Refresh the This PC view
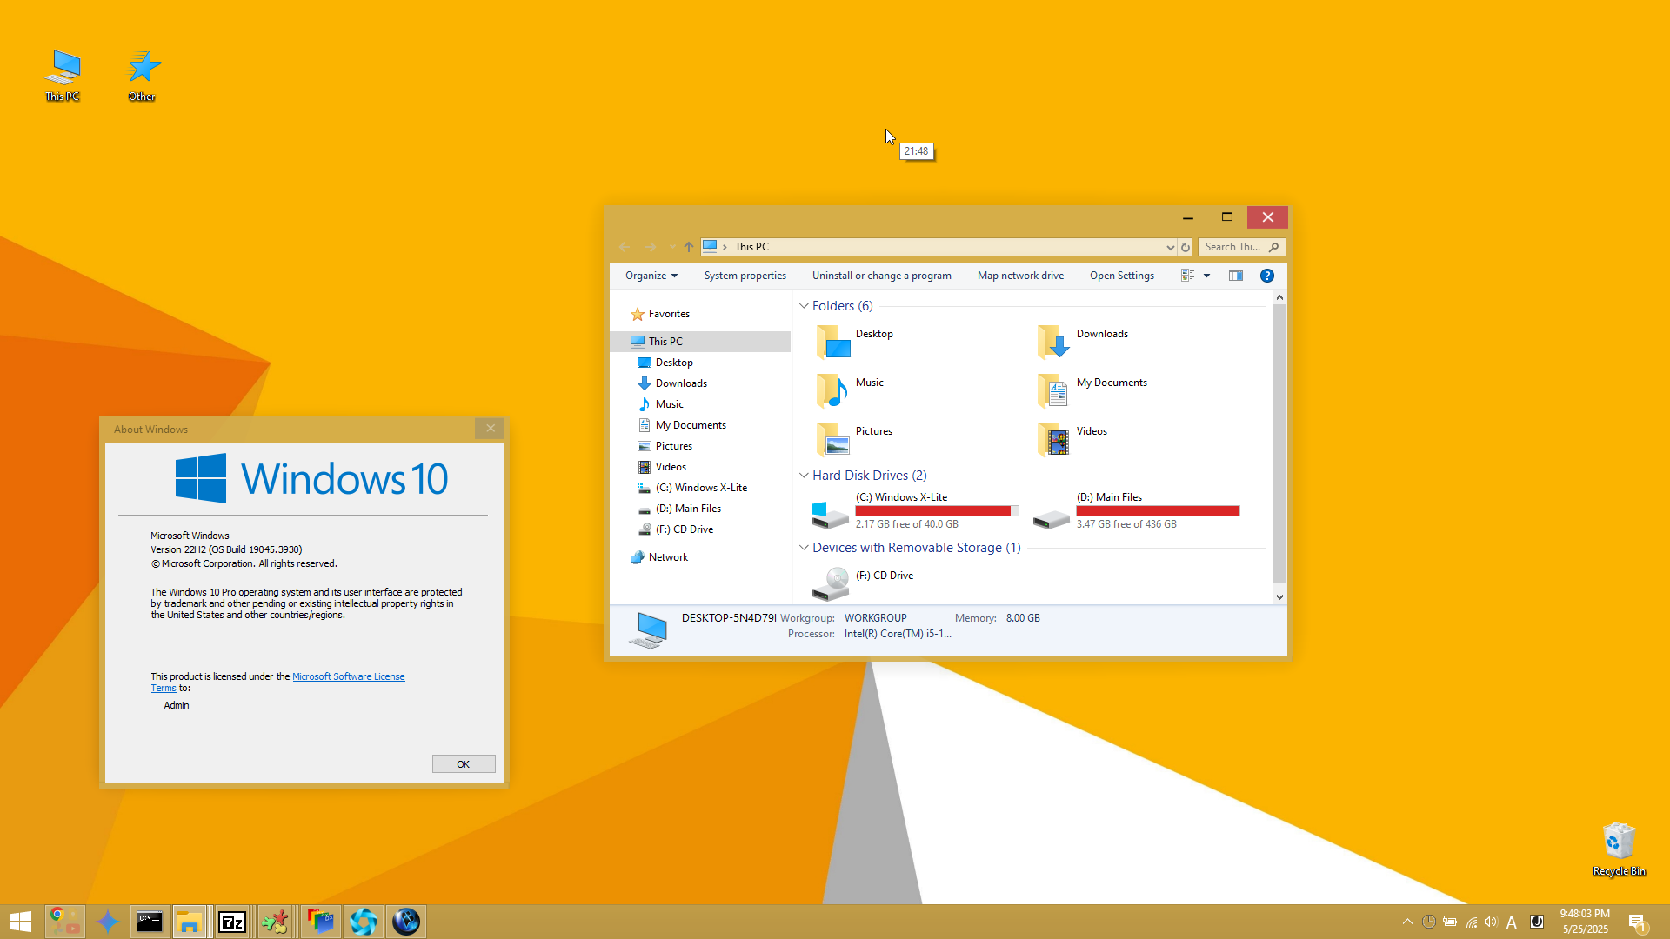 [1185, 247]
